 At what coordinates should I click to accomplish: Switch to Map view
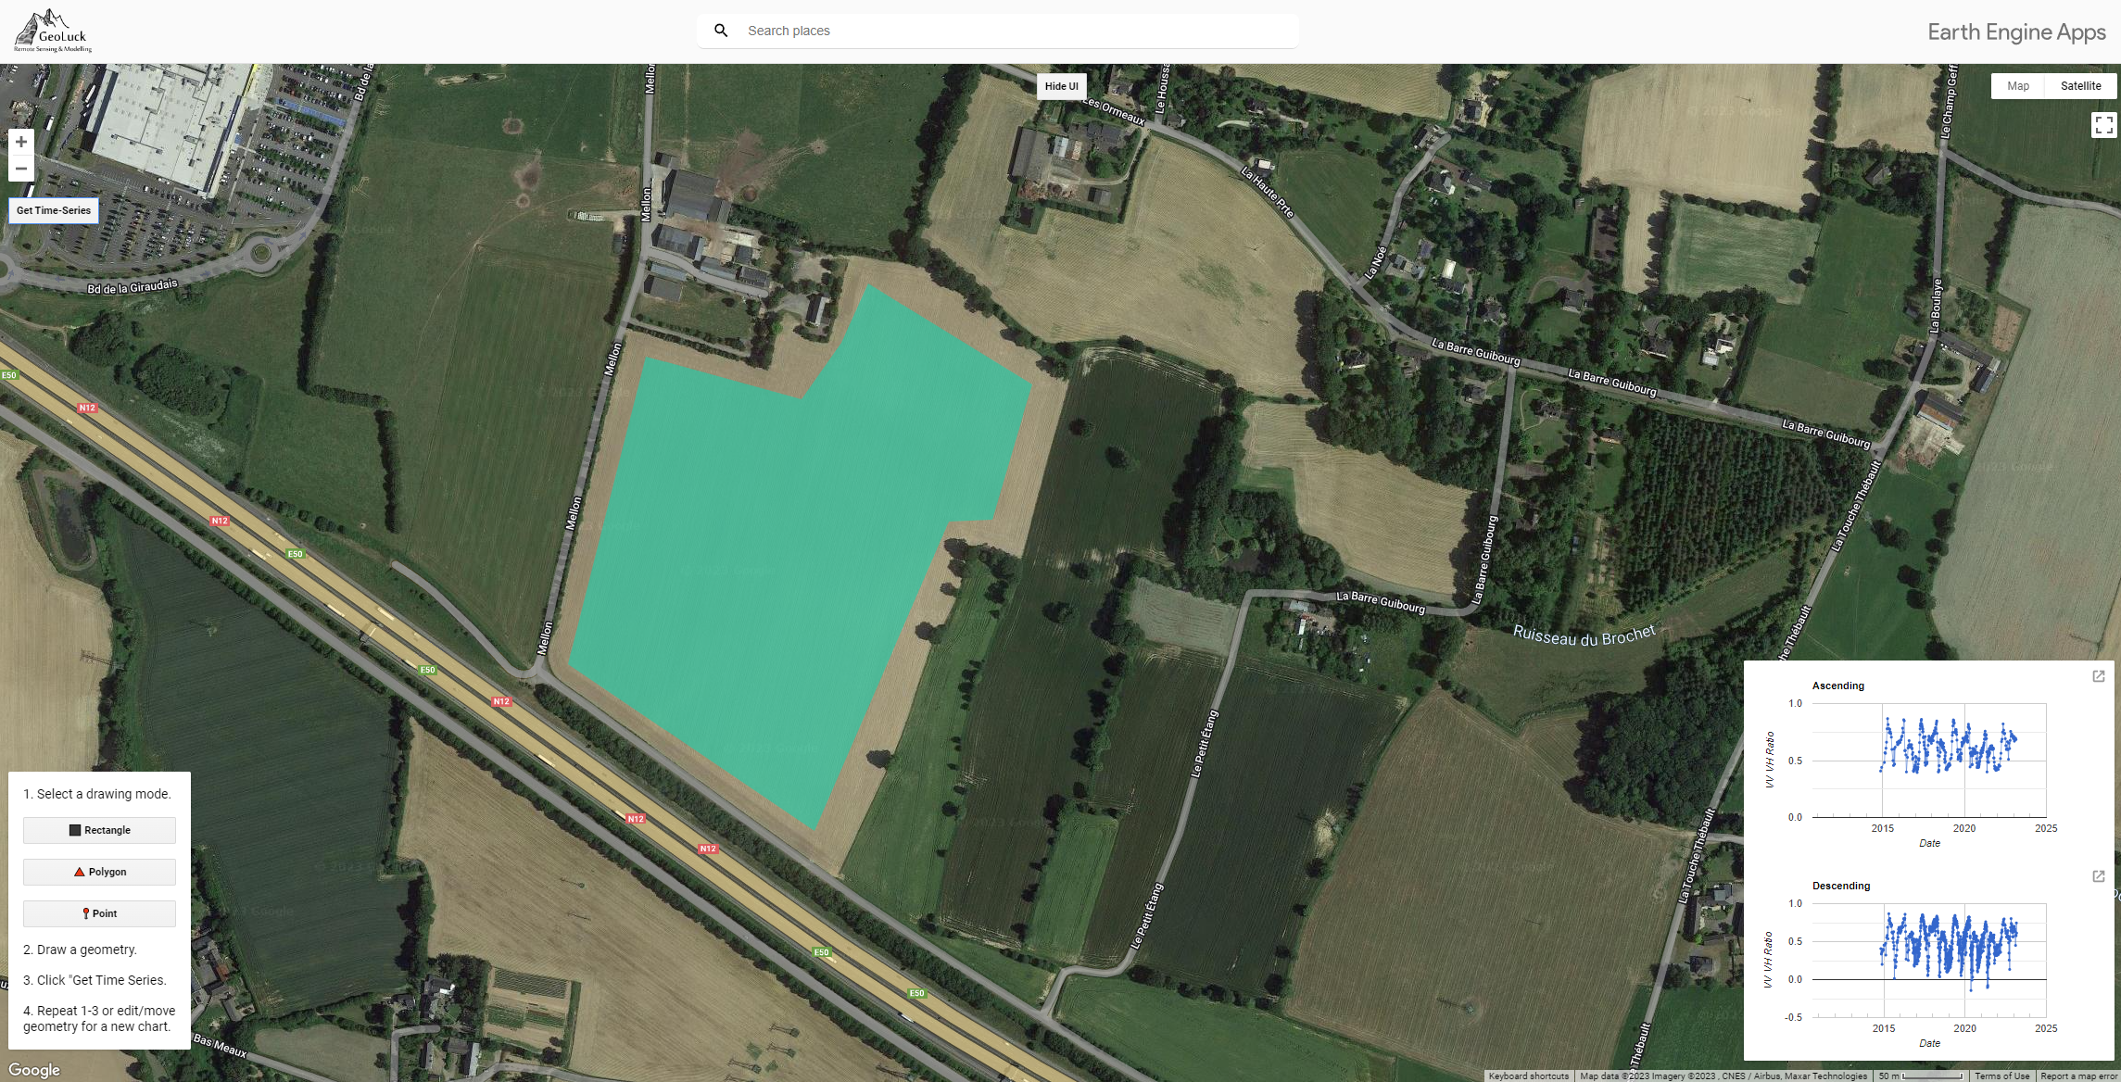(x=2017, y=86)
